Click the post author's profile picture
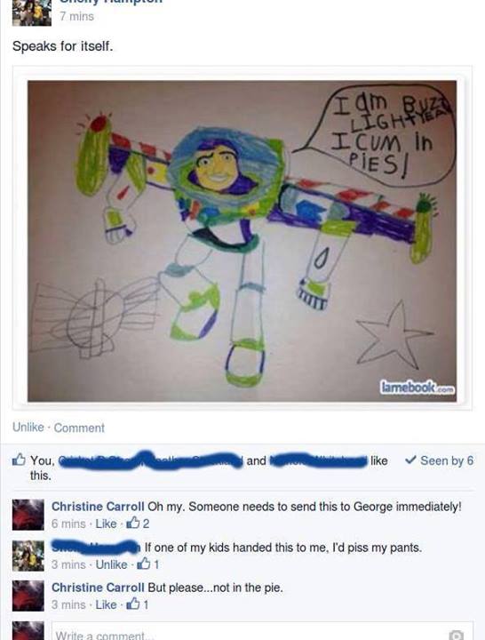 tap(31, 13)
